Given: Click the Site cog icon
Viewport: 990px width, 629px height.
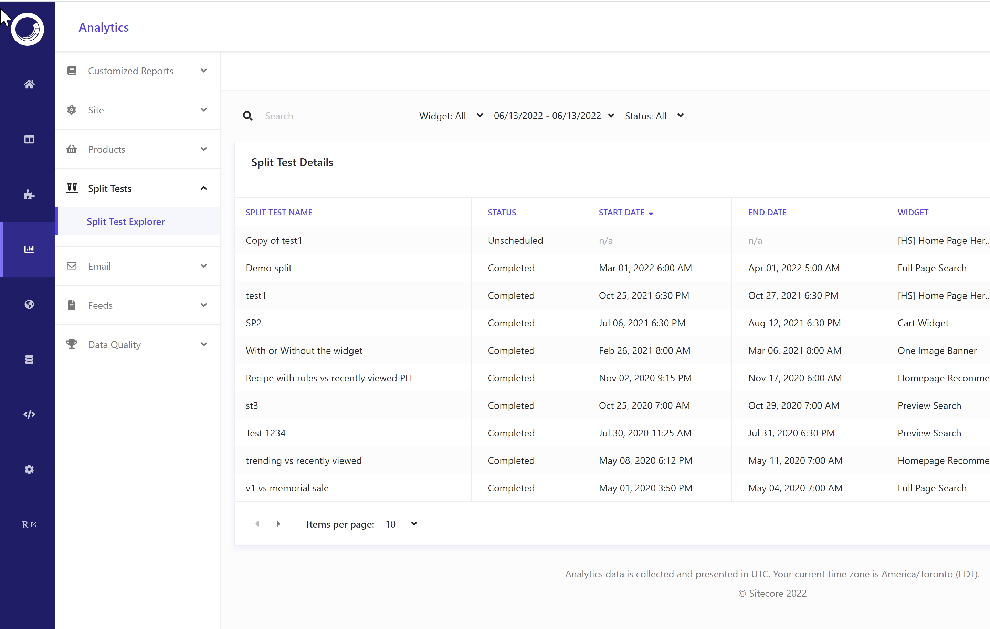Looking at the screenshot, I should (72, 110).
